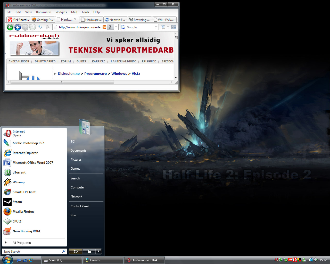Click the Show Desktop quick launch icon
The width and height of the screenshot is (330, 264).
pos(19,260)
